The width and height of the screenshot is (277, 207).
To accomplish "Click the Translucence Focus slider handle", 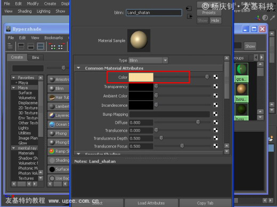I will pyautogui.click(x=182, y=146).
